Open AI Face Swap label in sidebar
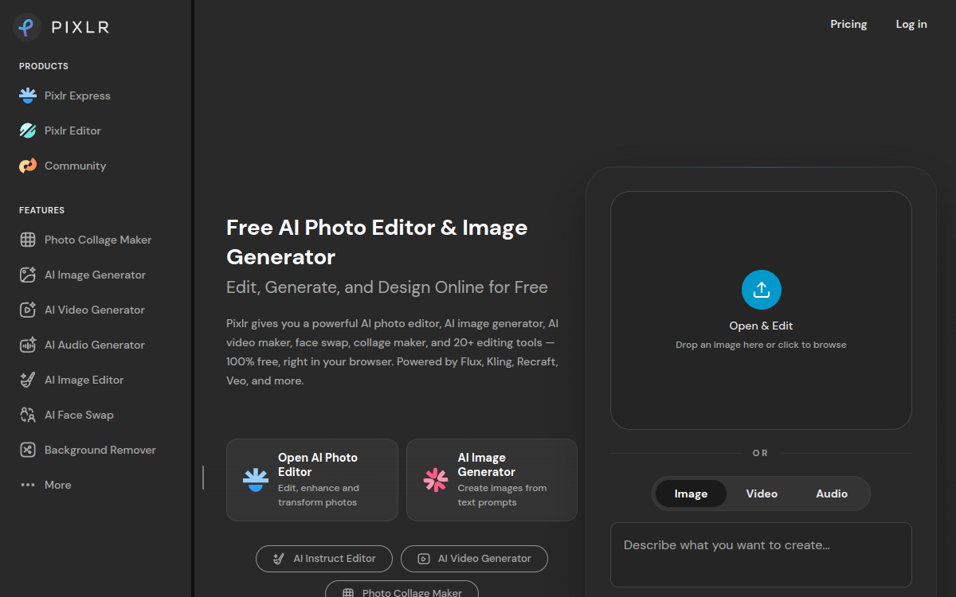Screen dimensions: 956x597 79,415
